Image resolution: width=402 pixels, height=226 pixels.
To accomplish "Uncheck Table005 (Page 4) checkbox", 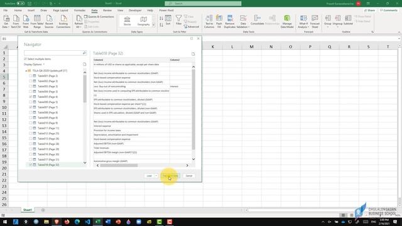I will [31, 97].
